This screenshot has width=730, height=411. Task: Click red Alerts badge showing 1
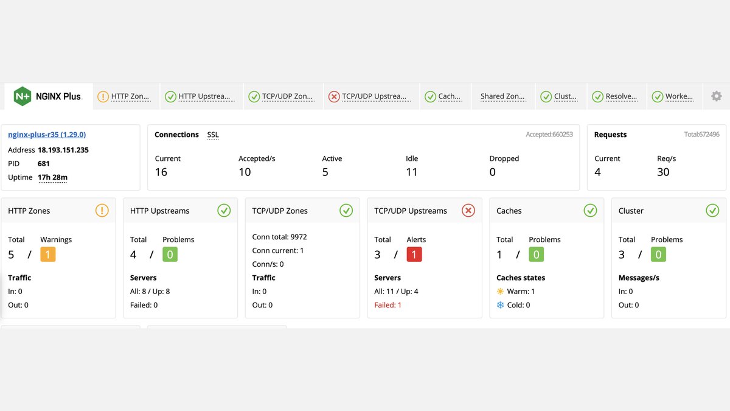[x=414, y=255]
